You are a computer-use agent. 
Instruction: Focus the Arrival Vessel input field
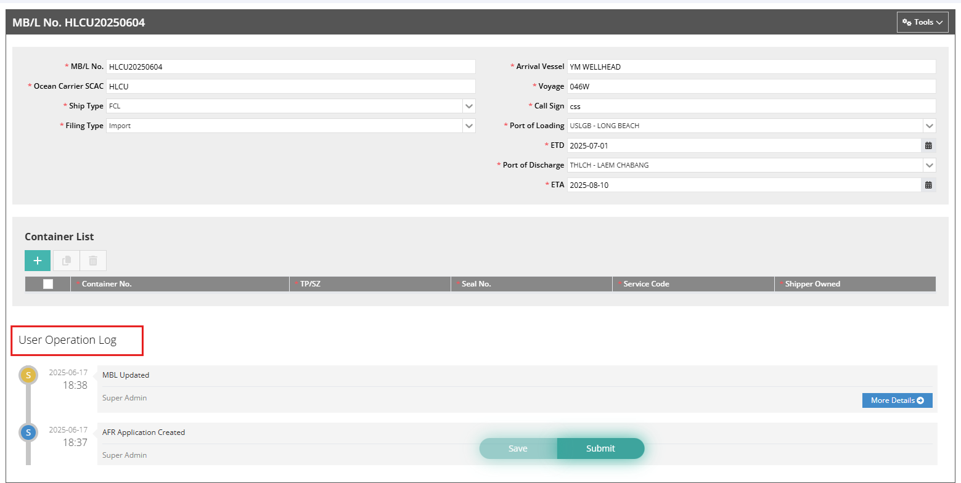point(750,67)
